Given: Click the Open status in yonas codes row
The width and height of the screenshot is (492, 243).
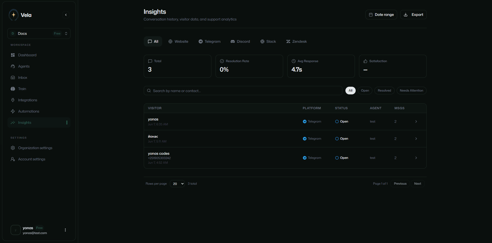Looking at the screenshot, I should (342, 158).
